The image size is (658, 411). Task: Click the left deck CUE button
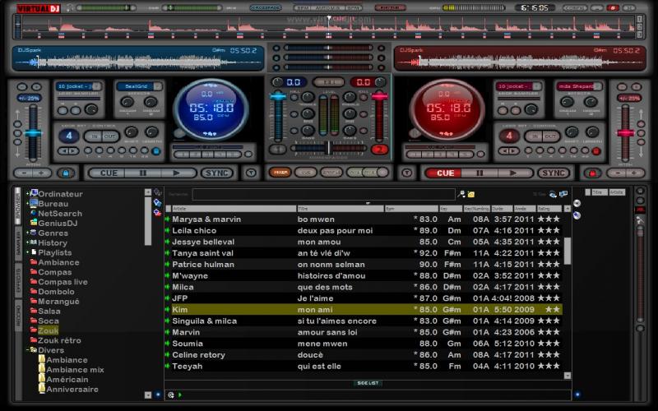click(109, 173)
